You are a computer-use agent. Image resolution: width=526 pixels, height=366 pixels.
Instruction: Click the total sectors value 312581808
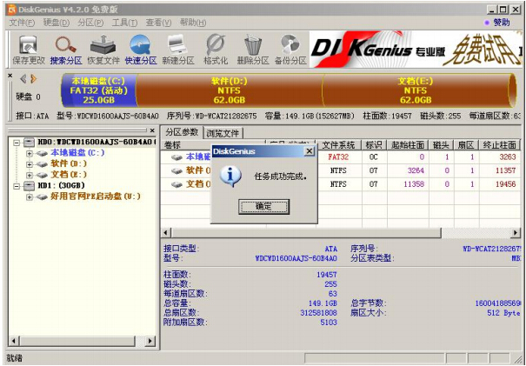point(318,313)
